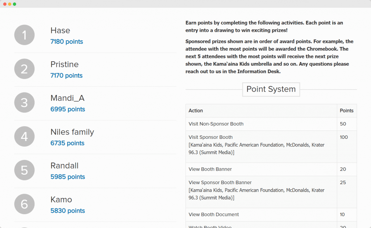Click Mandi_A's 6995 points link
371x228 pixels.
(68, 109)
